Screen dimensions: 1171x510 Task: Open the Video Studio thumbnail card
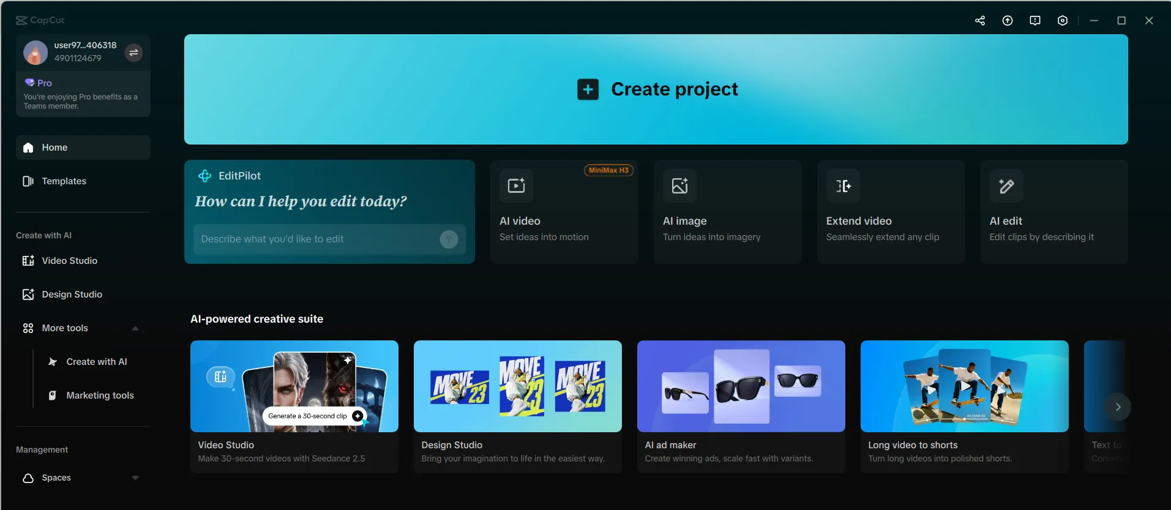294,386
